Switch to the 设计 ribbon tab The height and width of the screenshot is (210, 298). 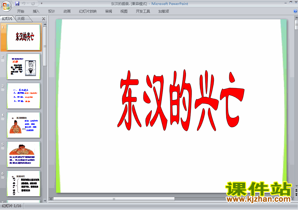tap(51, 11)
